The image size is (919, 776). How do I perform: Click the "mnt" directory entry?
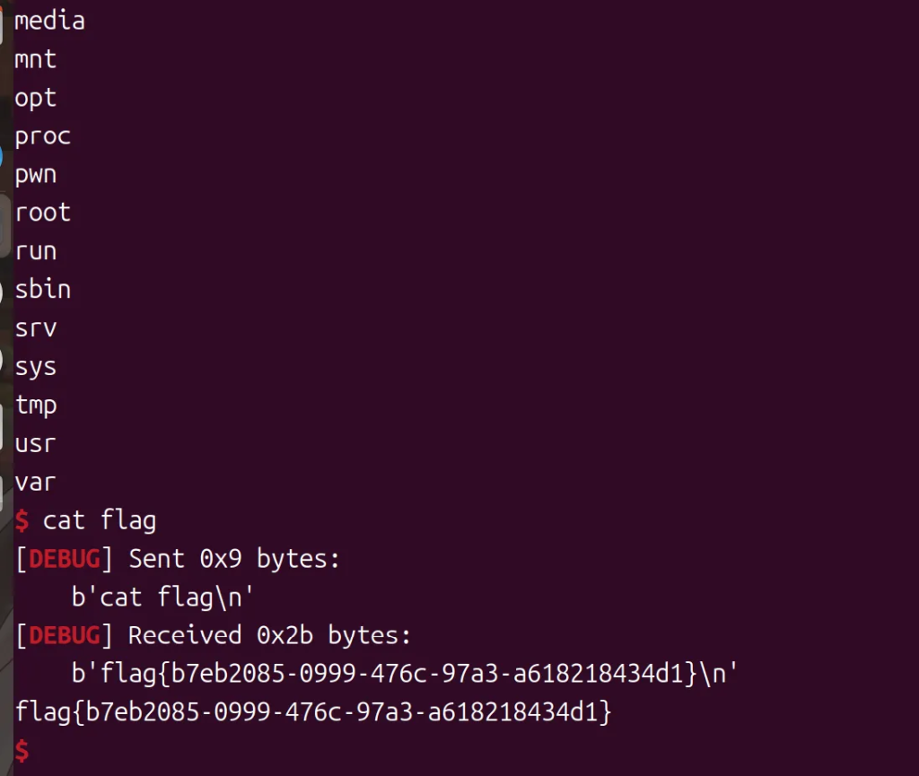pyautogui.click(x=36, y=58)
